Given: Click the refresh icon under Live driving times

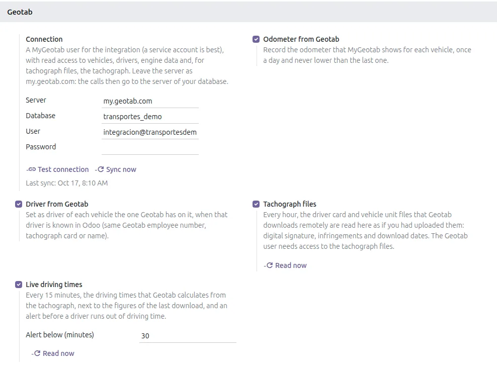Looking at the screenshot, I should [37, 353].
